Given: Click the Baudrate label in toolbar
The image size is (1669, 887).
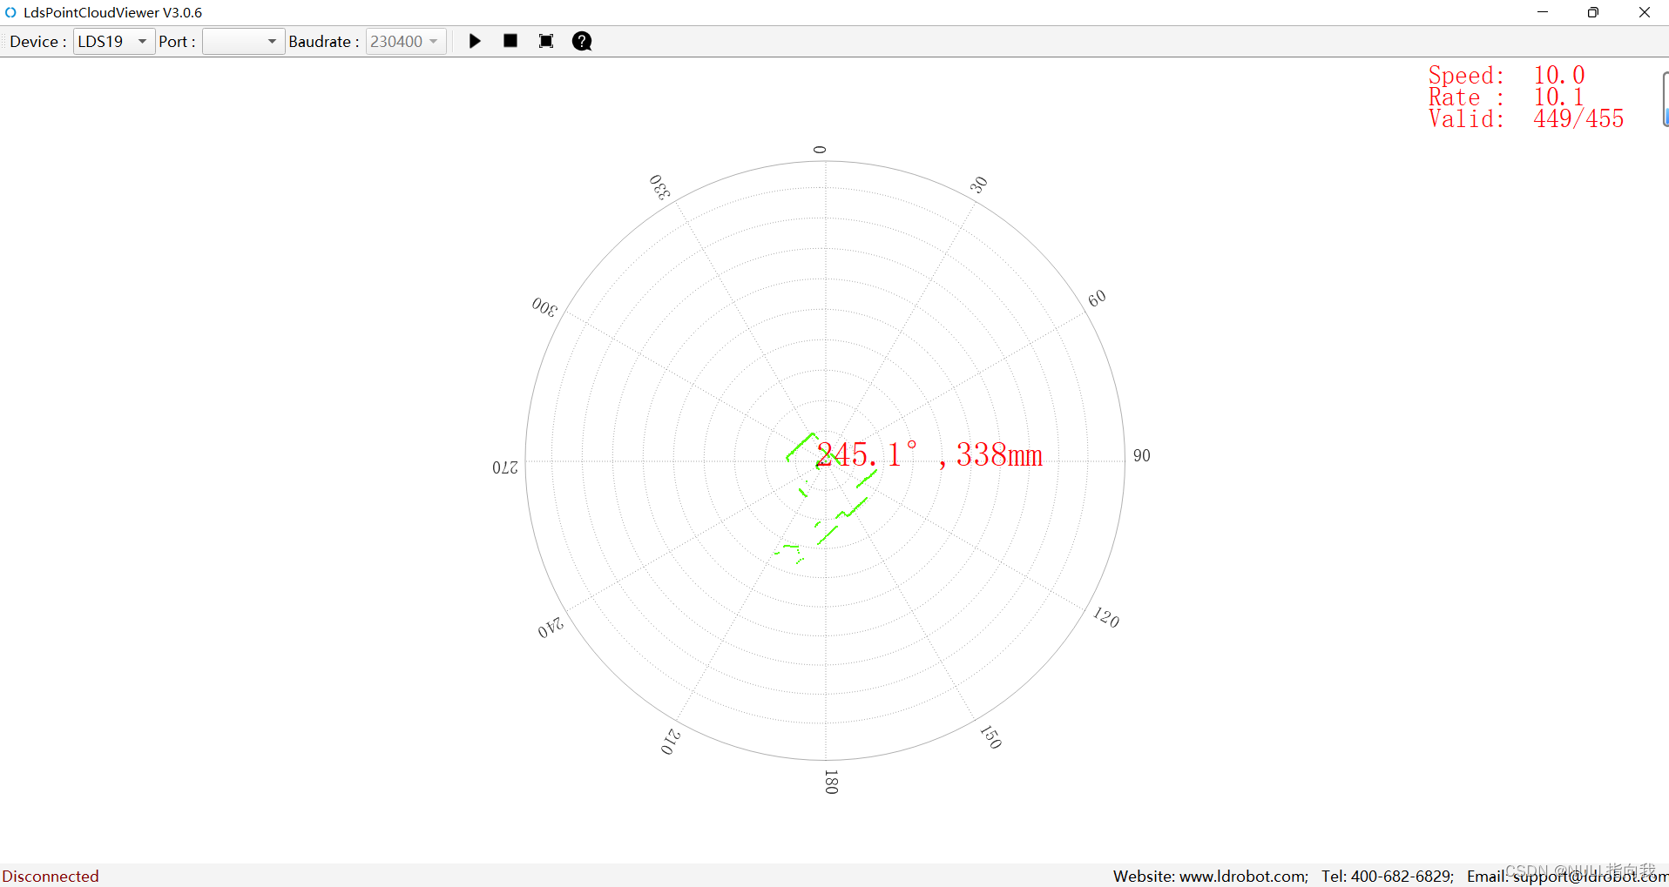Looking at the screenshot, I should pos(323,41).
